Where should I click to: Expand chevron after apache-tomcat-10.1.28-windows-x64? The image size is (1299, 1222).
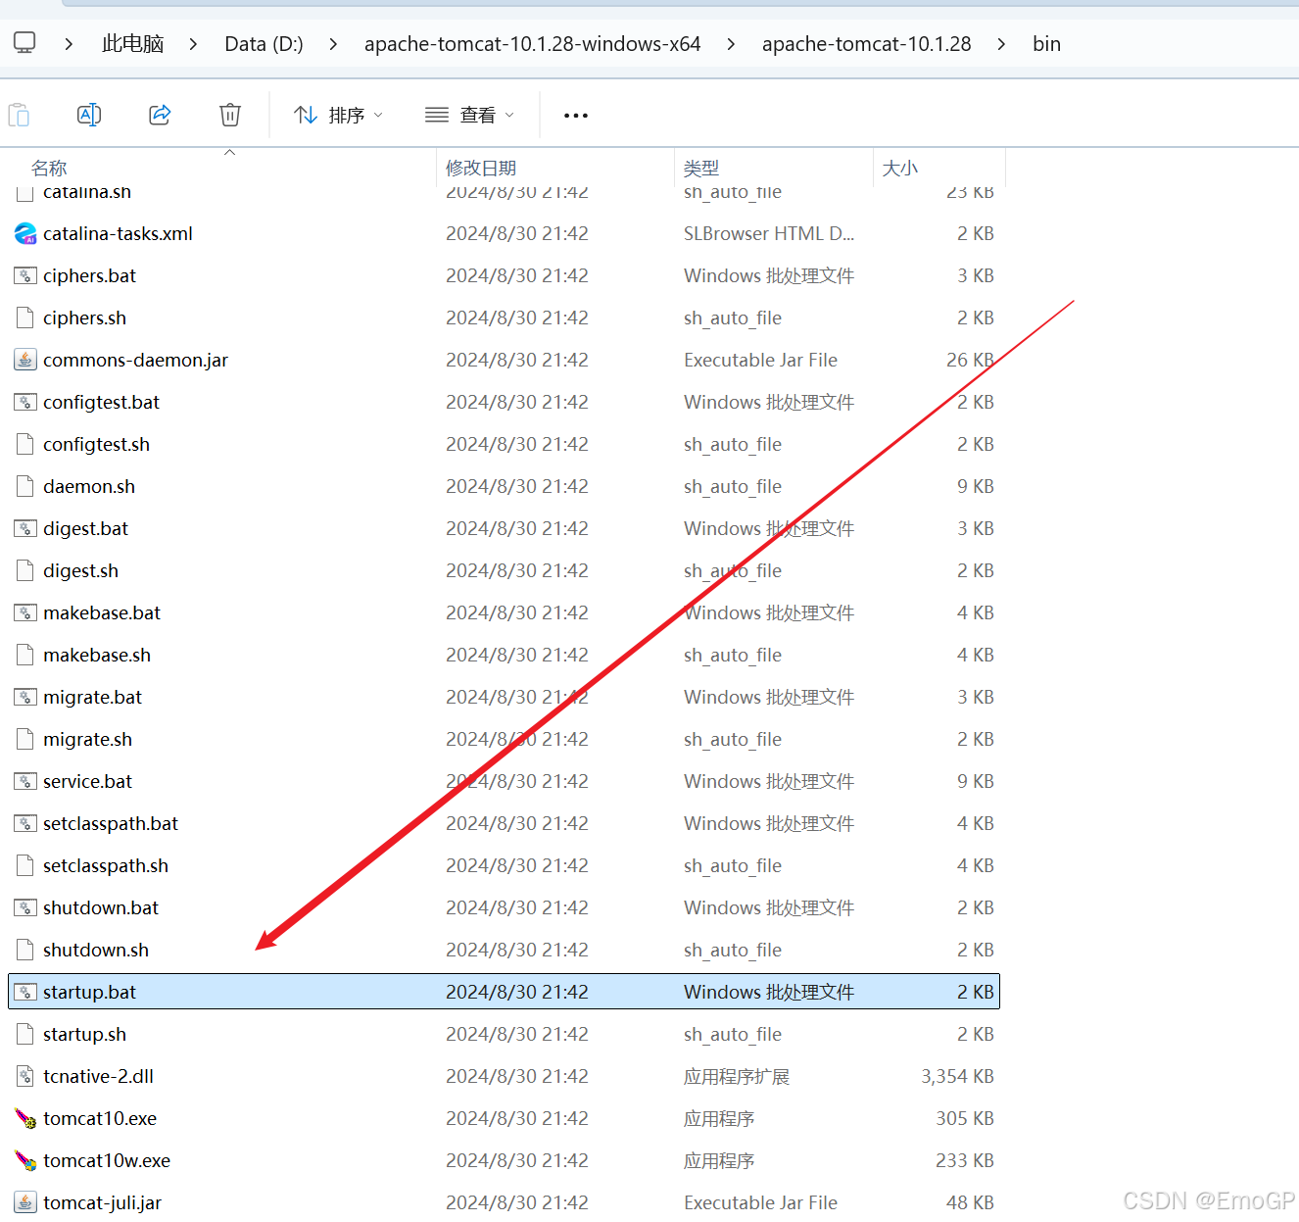click(x=731, y=44)
